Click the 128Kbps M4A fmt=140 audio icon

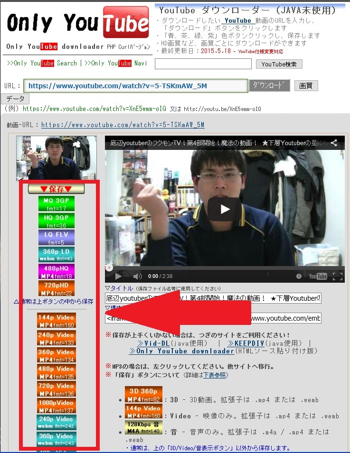pos(143,427)
